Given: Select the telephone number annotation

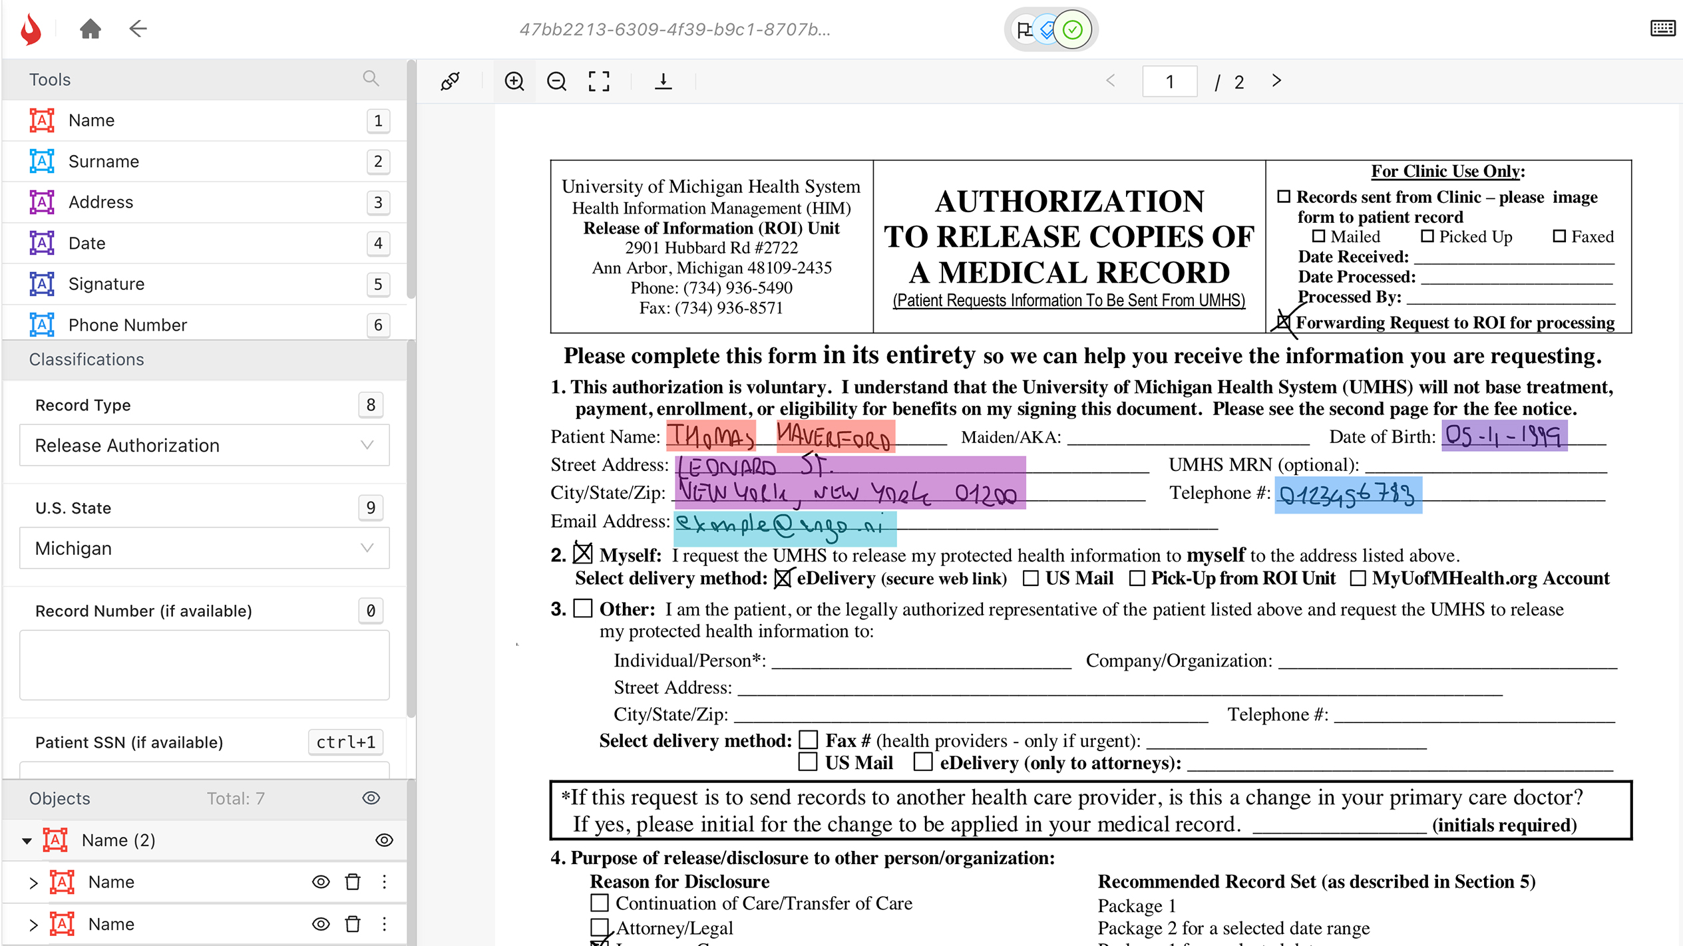Looking at the screenshot, I should pos(1348,495).
